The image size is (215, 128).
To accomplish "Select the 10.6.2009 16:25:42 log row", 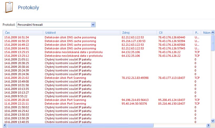I will tap(107, 111).
